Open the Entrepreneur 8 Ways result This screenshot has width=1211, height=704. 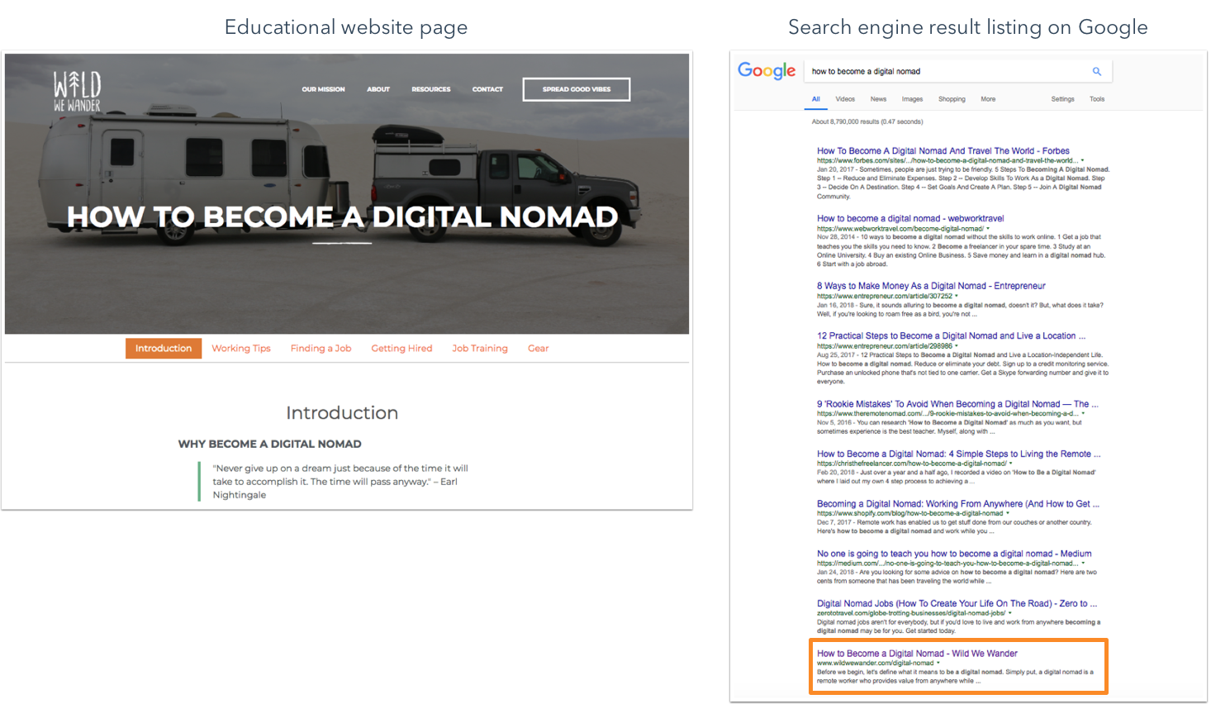point(931,286)
